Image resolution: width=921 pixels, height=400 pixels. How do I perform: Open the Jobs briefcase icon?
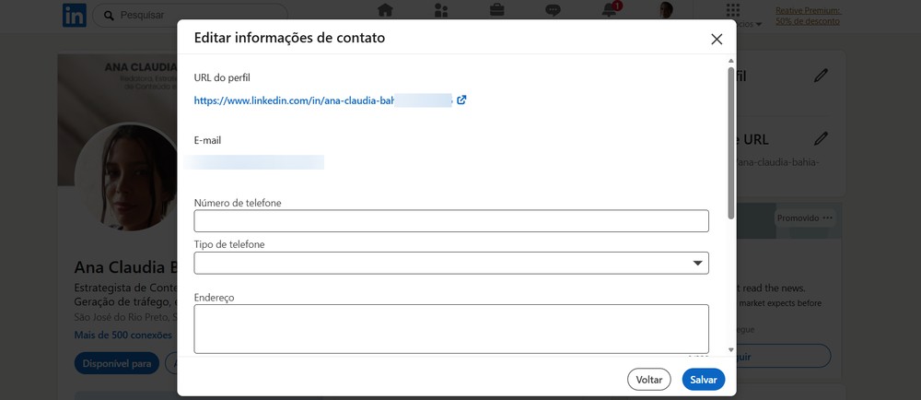(497, 10)
